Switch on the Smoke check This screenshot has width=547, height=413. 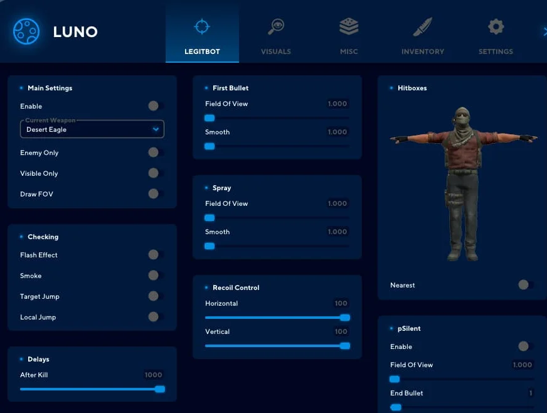click(155, 276)
